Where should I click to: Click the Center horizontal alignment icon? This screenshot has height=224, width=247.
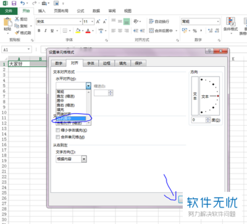(x=120, y=31)
